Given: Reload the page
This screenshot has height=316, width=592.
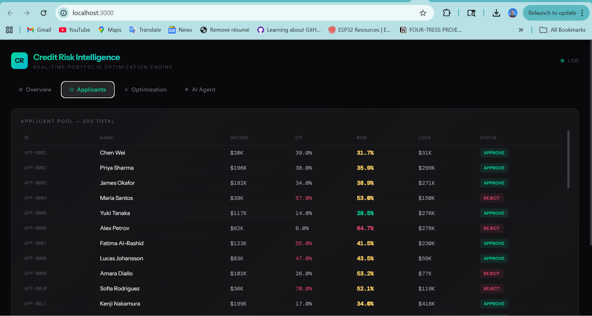Looking at the screenshot, I should point(43,13).
